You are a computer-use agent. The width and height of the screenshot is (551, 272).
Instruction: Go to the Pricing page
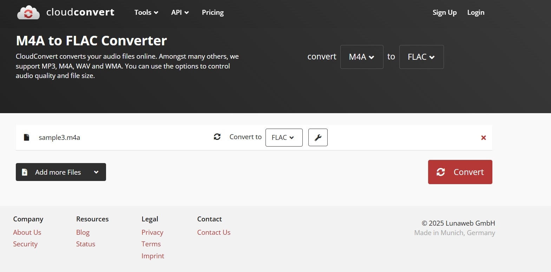[x=213, y=12]
